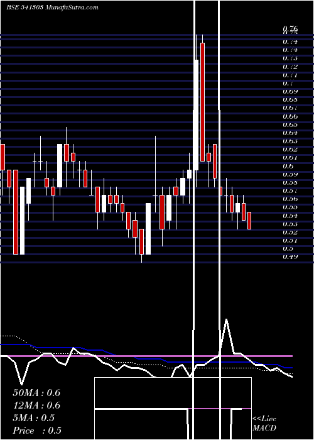Click the 0.72 price axis label
The width and height of the screenshot is (314, 440).
290,67
